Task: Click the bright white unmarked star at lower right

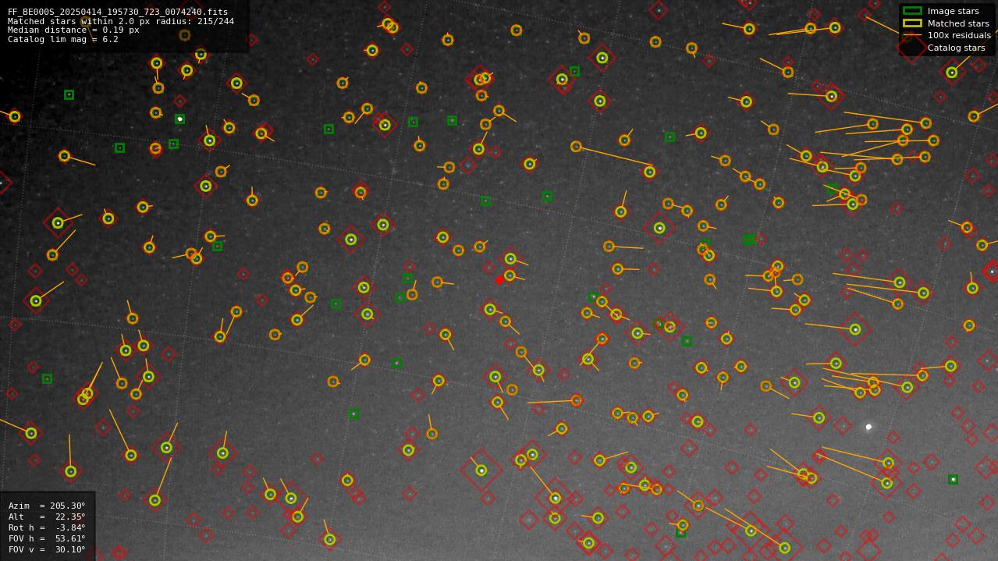Action: tap(868, 427)
